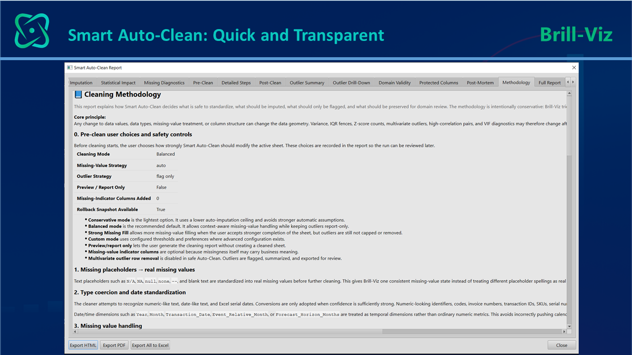The image size is (632, 355).
Task: Switch to the Statistical Impact tab
Action: click(118, 83)
